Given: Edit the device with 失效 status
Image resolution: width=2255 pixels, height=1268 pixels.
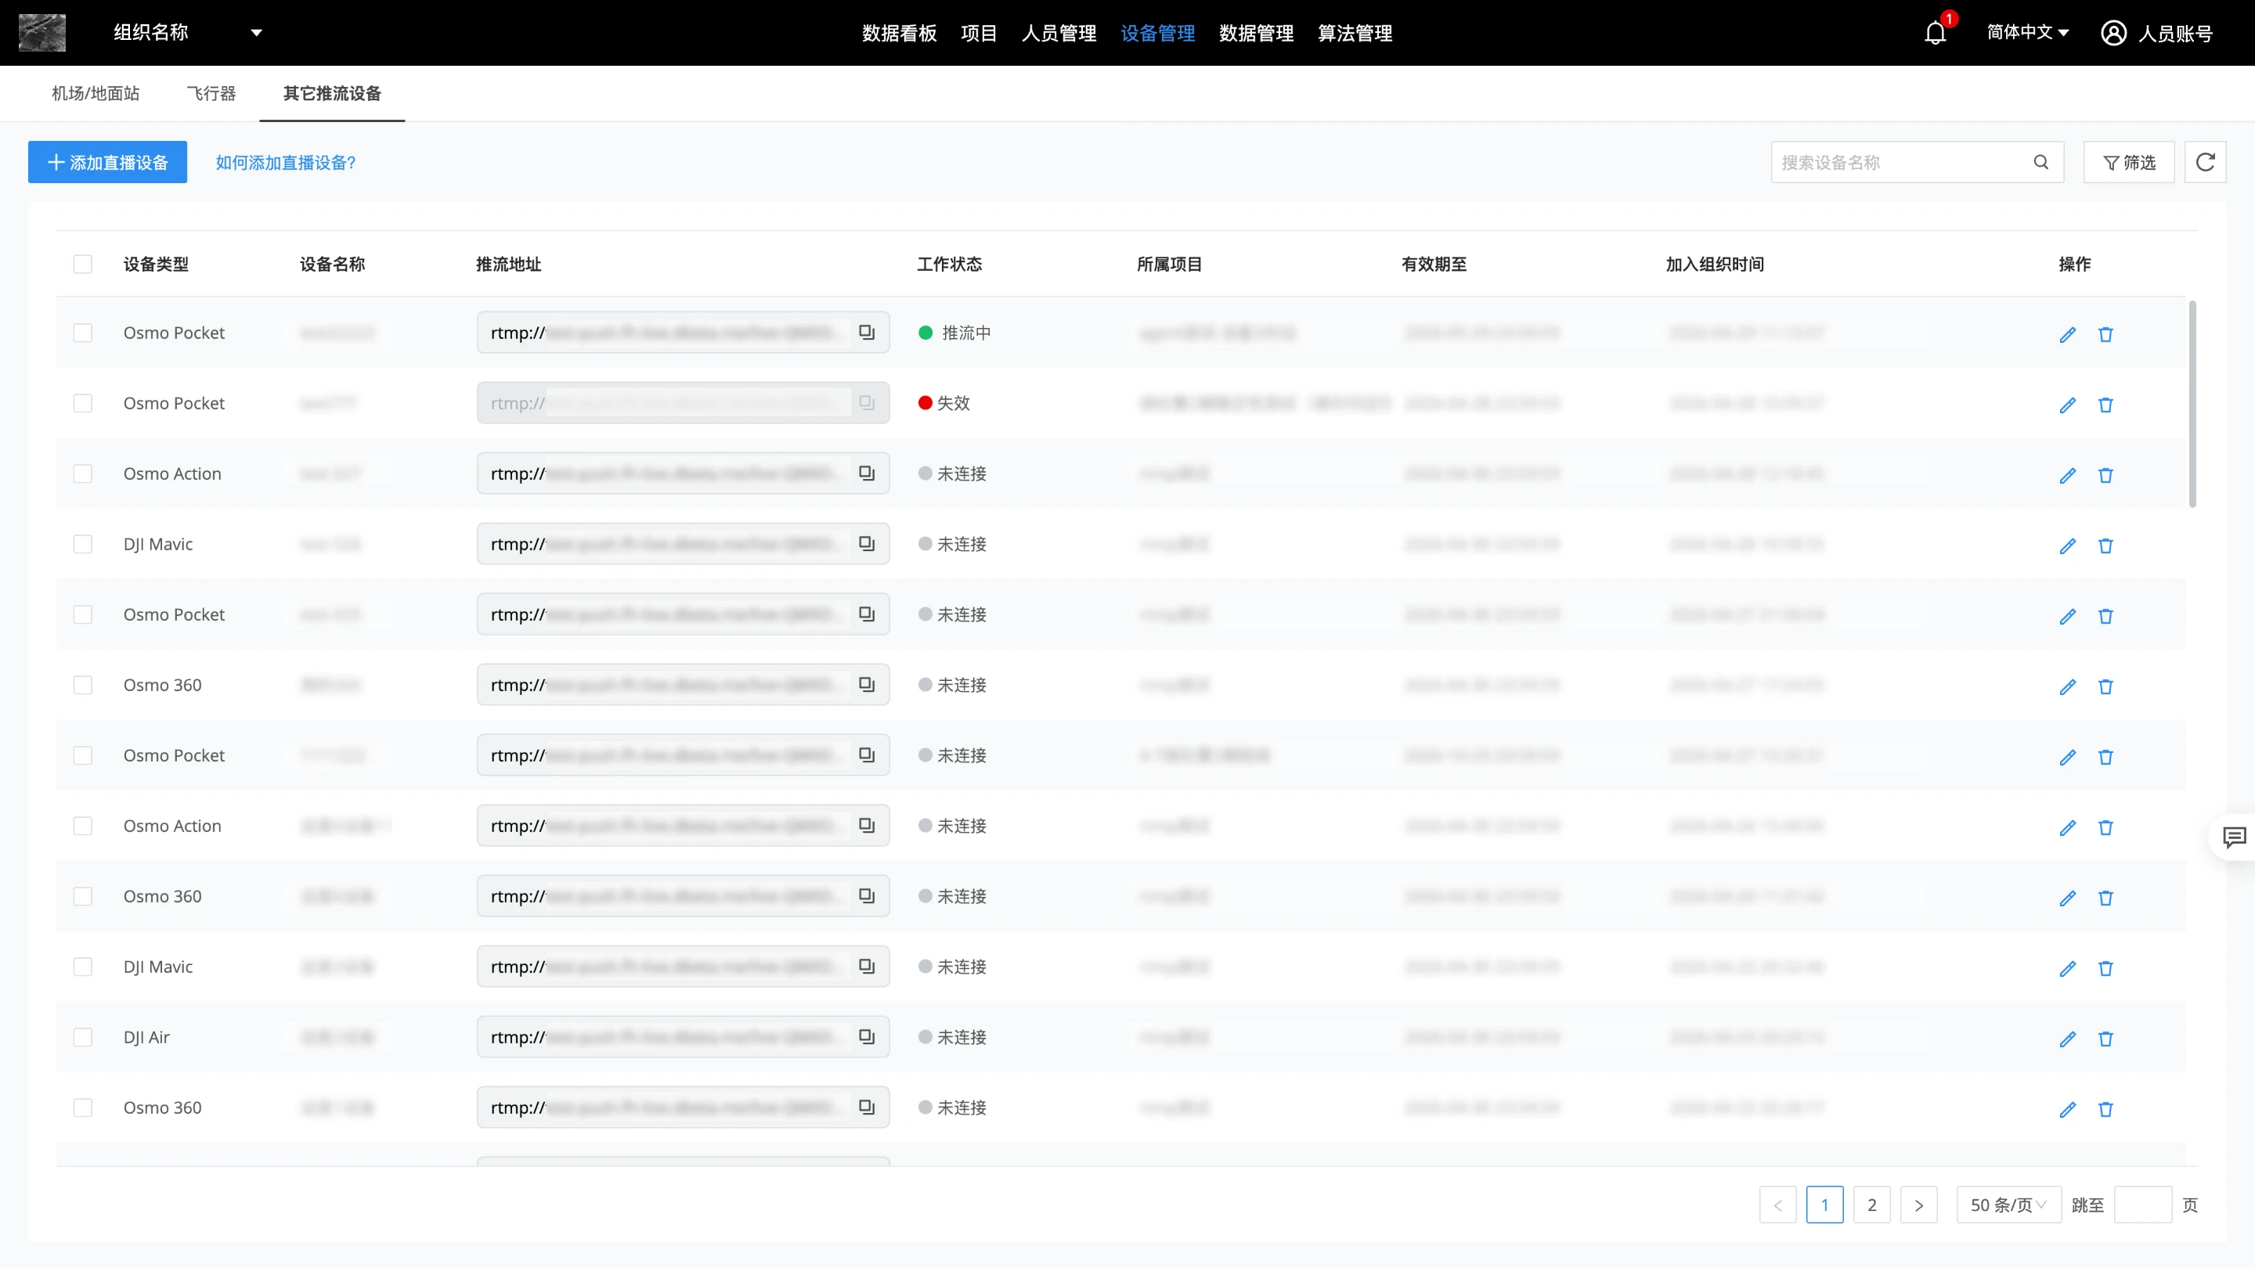Looking at the screenshot, I should tap(2068, 405).
